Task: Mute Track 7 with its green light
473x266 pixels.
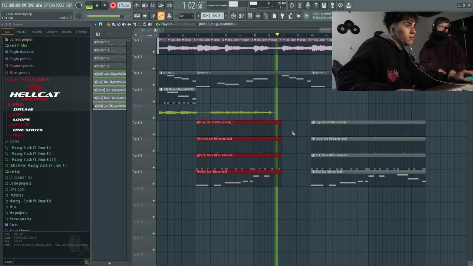Action: (x=154, y=151)
